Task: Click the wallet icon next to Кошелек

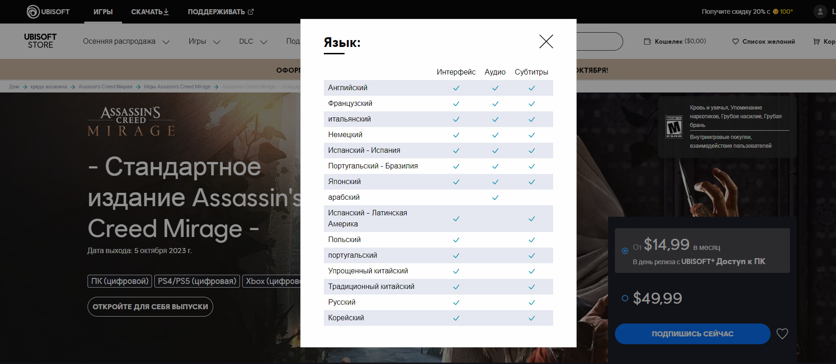Action: [x=647, y=41]
